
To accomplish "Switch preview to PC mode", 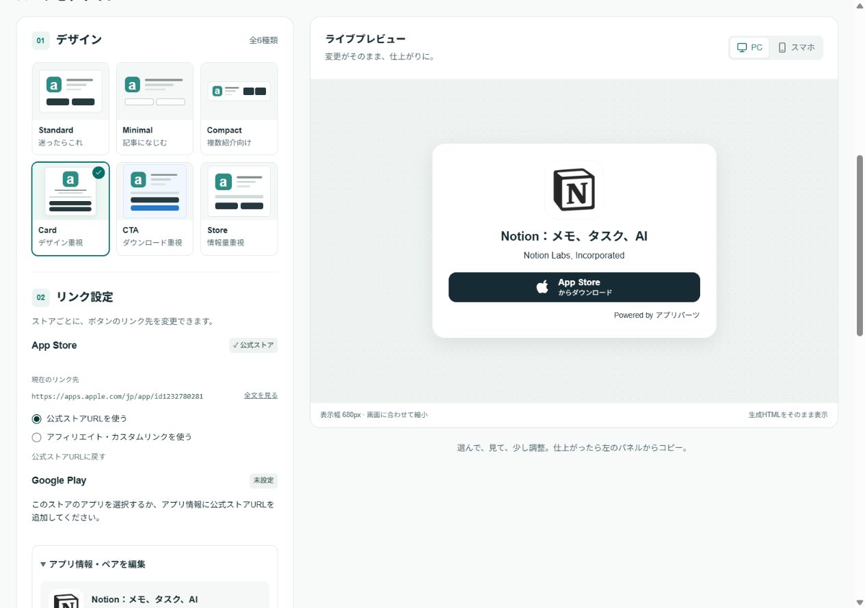I will pos(749,48).
